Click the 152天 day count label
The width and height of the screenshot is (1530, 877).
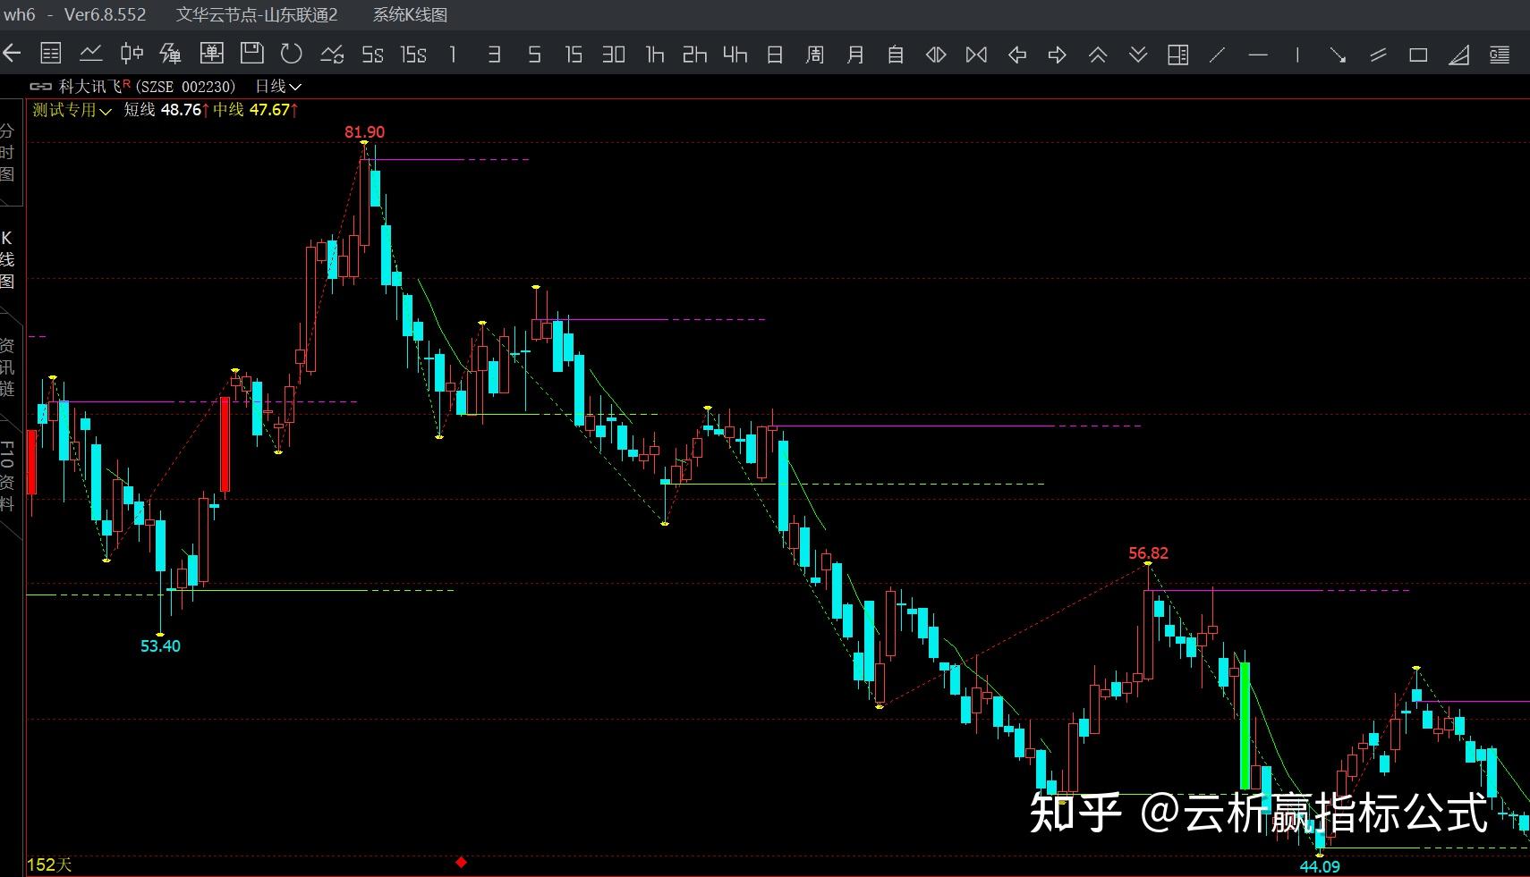(x=49, y=864)
